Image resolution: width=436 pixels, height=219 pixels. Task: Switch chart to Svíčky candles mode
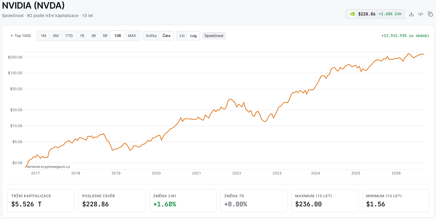tap(151, 36)
